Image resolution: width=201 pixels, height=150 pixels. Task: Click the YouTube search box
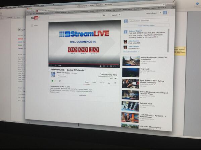(x=74, y=16)
